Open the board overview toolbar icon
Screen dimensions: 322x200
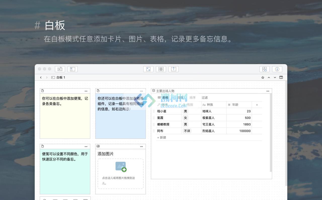[x=60, y=69]
